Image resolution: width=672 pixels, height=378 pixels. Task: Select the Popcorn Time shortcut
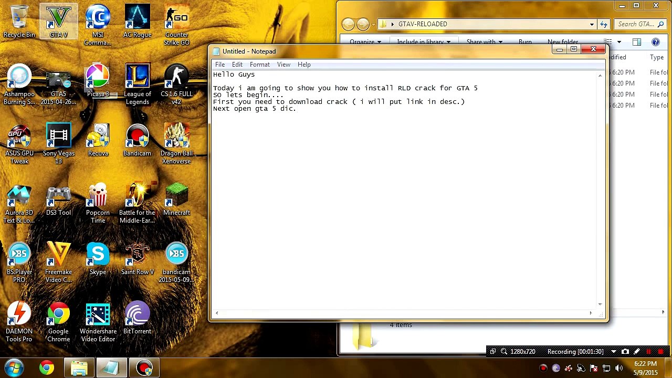98,203
